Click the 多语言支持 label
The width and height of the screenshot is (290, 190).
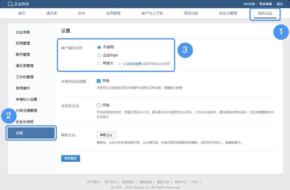pos(70,106)
